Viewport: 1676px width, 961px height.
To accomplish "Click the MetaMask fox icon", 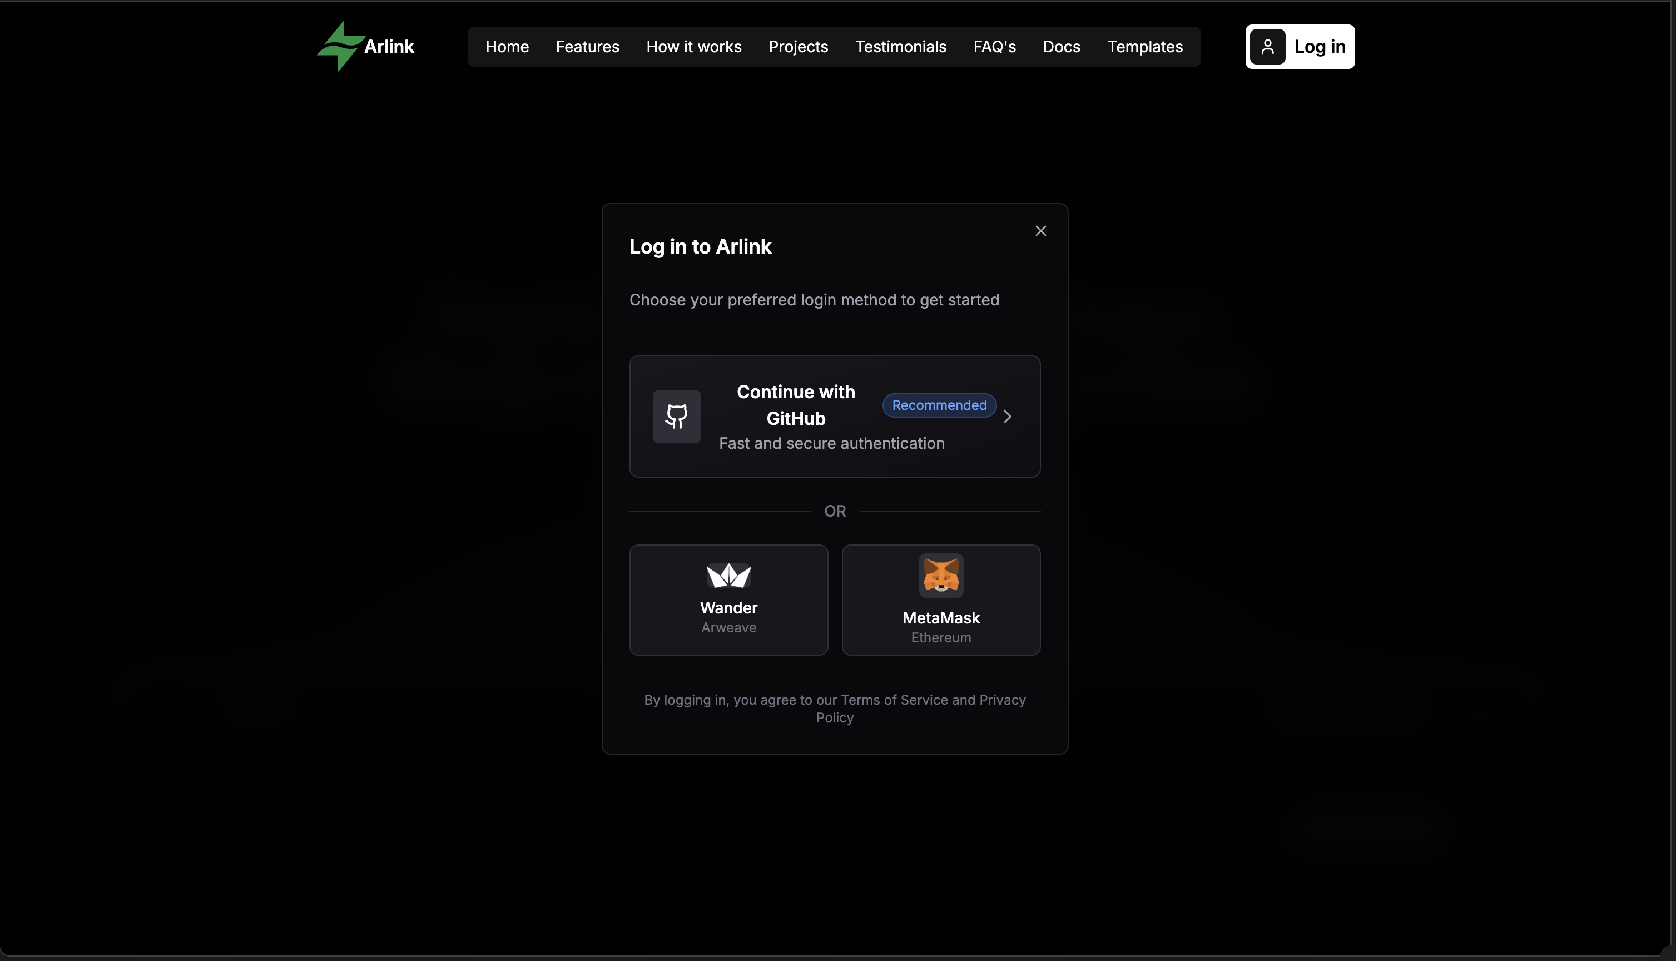I will click(941, 574).
